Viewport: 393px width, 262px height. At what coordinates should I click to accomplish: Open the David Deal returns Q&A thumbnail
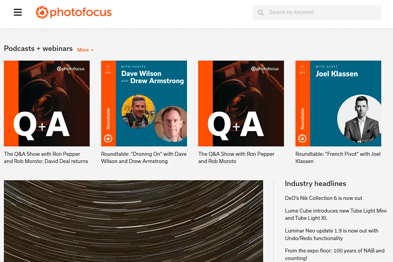[x=47, y=104]
